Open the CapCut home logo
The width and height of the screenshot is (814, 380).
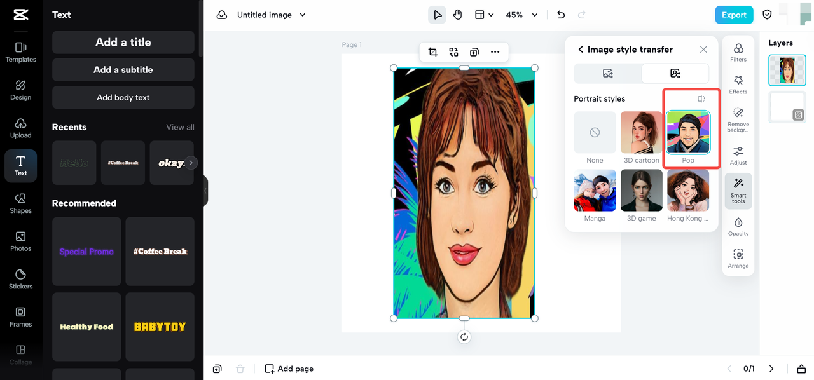[x=20, y=15]
